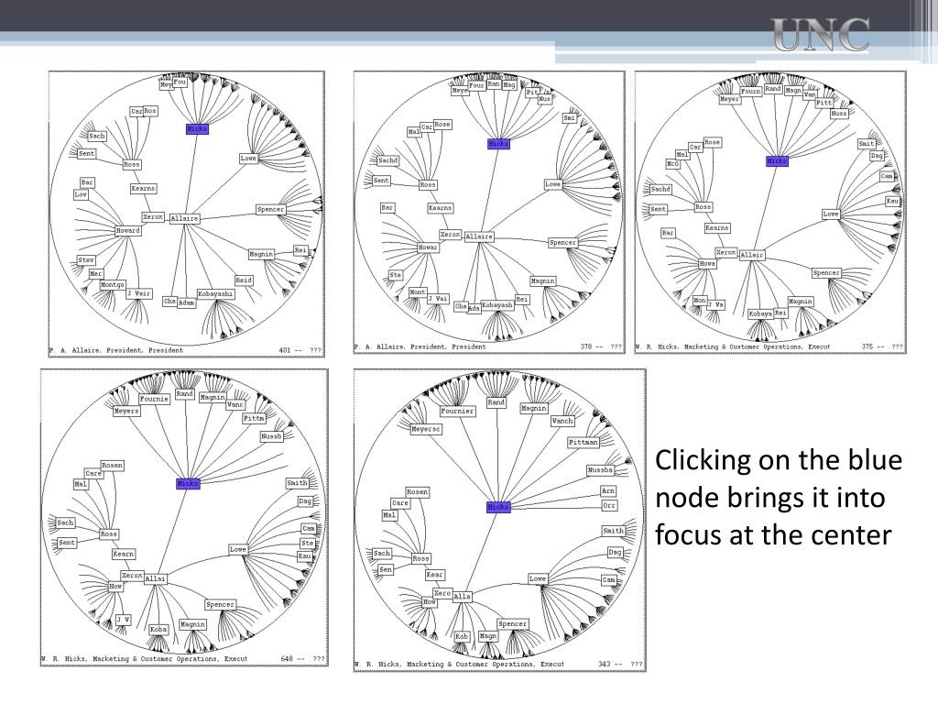The width and height of the screenshot is (938, 704).
Task: Click the Ross node in diagram 343
Action: click(x=420, y=558)
